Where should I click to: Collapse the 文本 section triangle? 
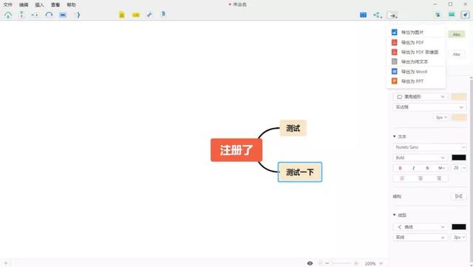point(394,137)
